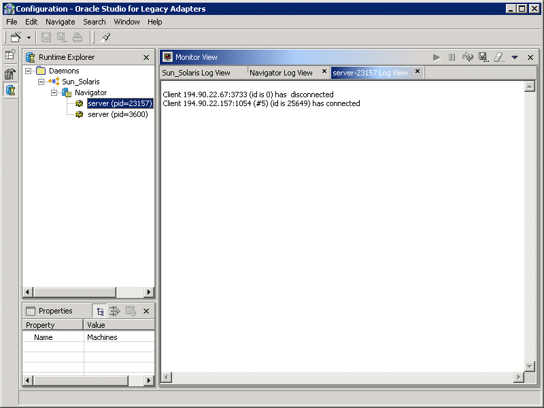Click Restore Default Value icon in Properties
The image size is (544, 408).
coord(131,311)
